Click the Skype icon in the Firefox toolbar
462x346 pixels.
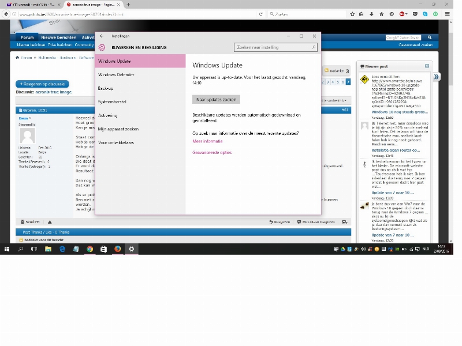coord(425,14)
